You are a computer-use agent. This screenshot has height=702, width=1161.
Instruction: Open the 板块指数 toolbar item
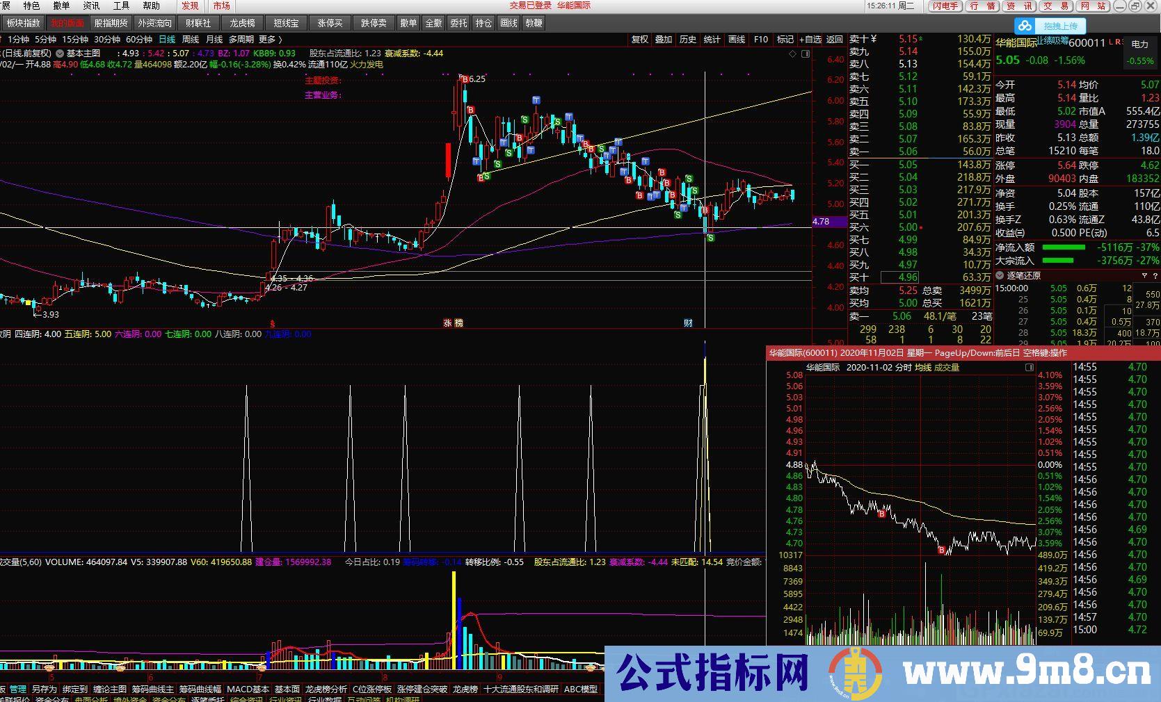[x=24, y=23]
